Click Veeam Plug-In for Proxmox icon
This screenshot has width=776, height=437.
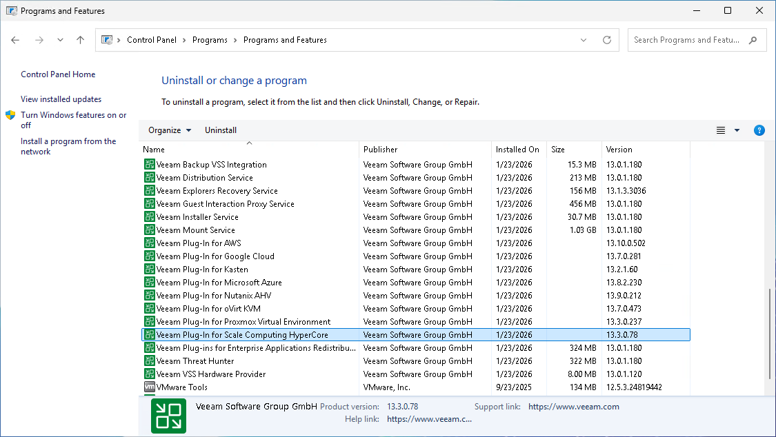pos(150,321)
